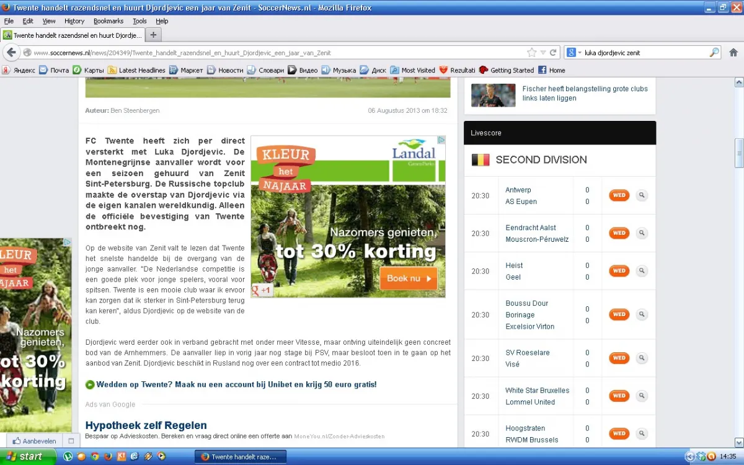The height and width of the screenshot is (465, 744).
Task: Open match details magnifier for Antwerp vs AS Eupen
Action: tap(642, 195)
